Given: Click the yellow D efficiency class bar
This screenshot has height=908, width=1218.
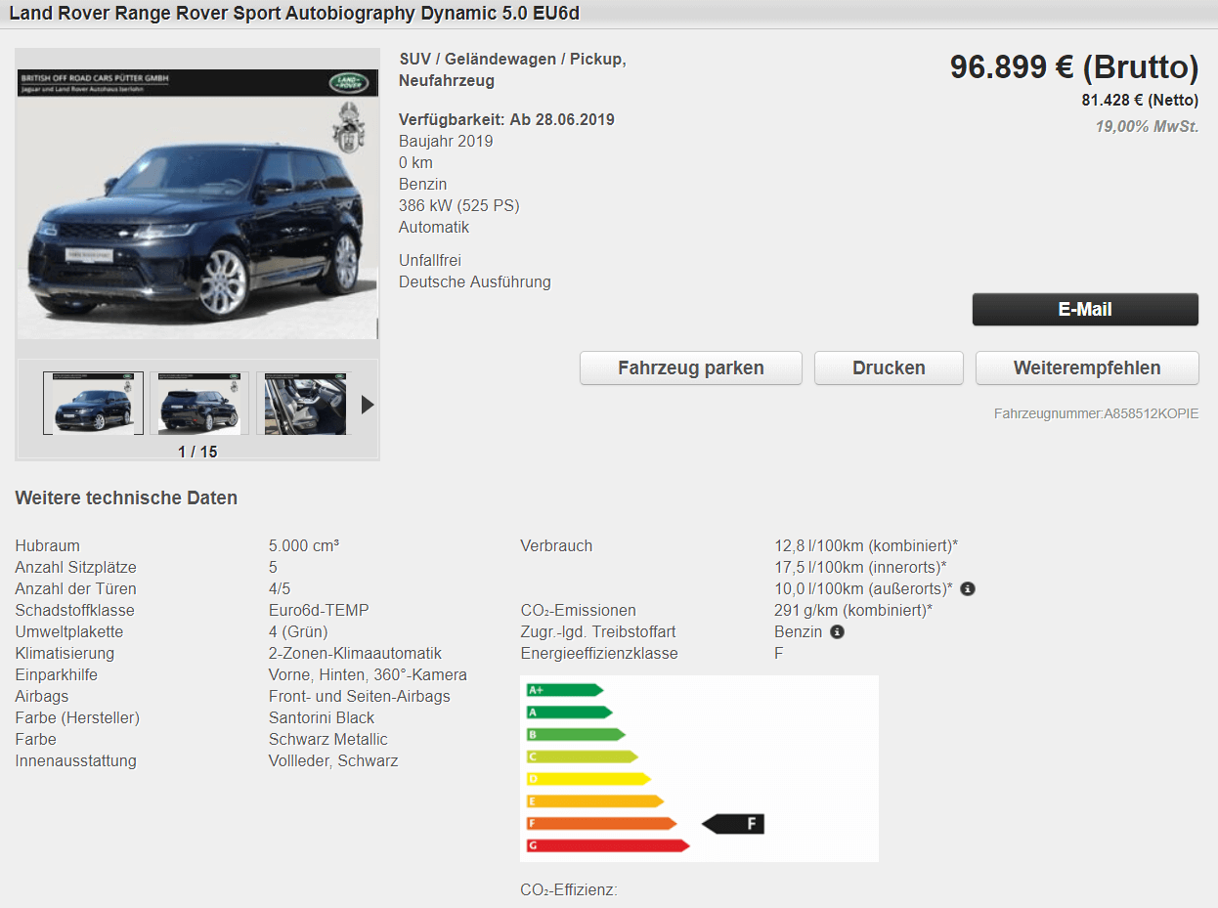Looking at the screenshot, I should 588,779.
